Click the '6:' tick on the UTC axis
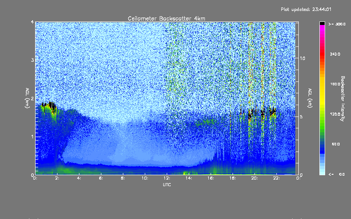Viewport: 351px width, 219px height. (101, 178)
